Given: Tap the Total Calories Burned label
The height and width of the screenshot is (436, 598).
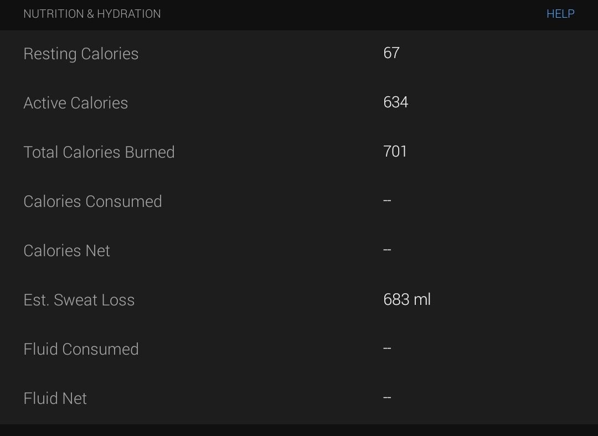Looking at the screenshot, I should [x=99, y=152].
